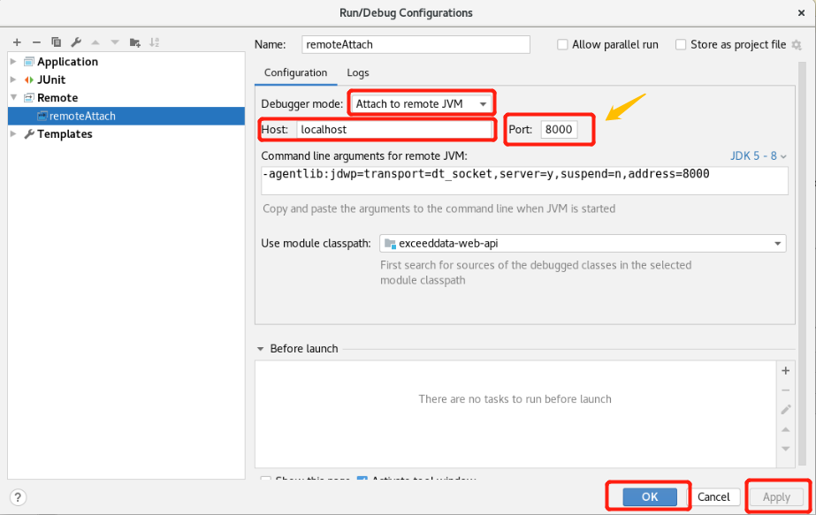Add new configuration with plus icon
The image size is (816, 515).
coord(17,42)
